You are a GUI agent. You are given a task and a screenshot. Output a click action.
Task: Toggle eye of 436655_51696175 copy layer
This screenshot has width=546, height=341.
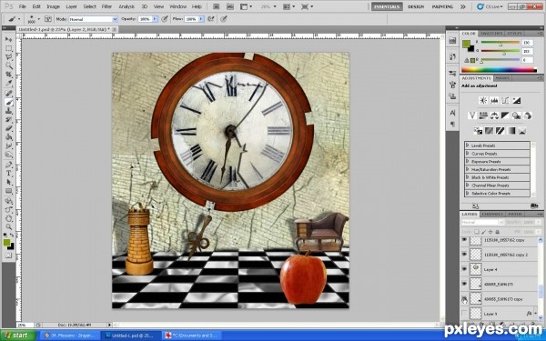tap(464, 299)
